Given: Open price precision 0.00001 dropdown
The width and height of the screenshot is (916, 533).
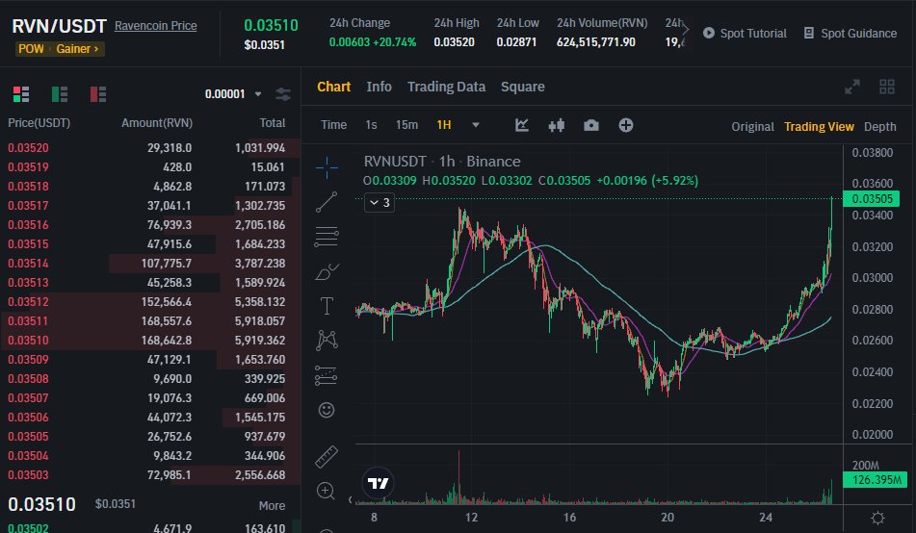Looking at the screenshot, I should pos(233,94).
